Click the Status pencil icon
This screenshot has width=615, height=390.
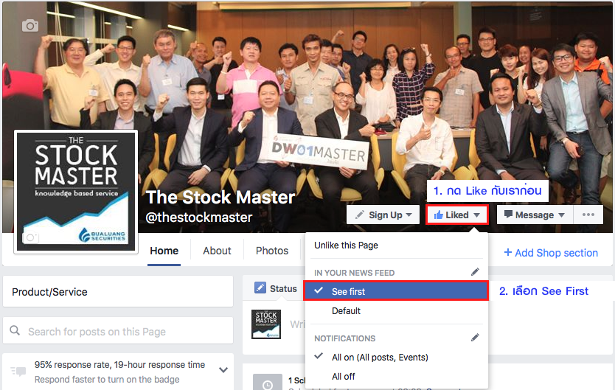260,288
